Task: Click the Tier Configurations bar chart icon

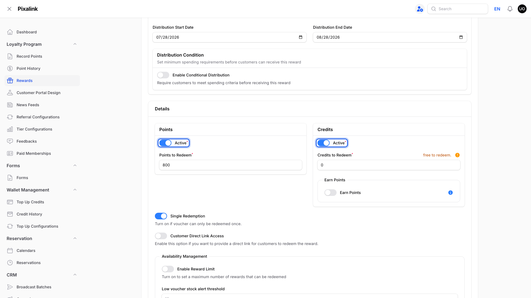Action: (x=10, y=129)
